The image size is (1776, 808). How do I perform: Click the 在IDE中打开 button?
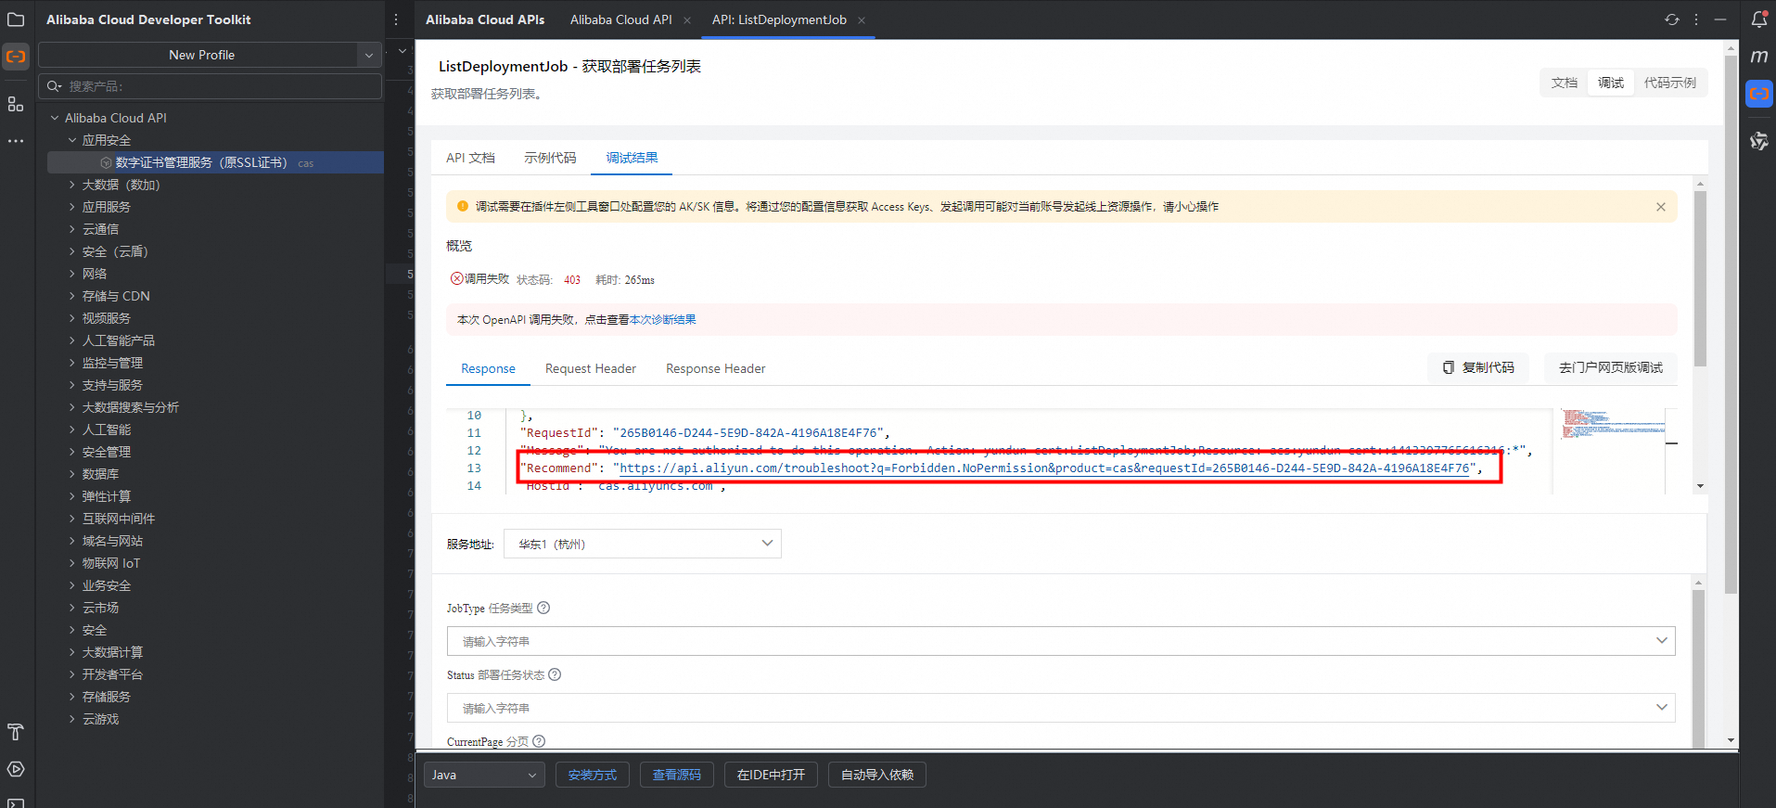coord(771,775)
